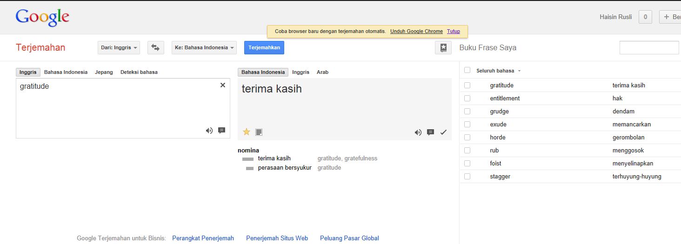Click phrasebook word stagger
681x244 pixels.
pyautogui.click(x=500, y=176)
